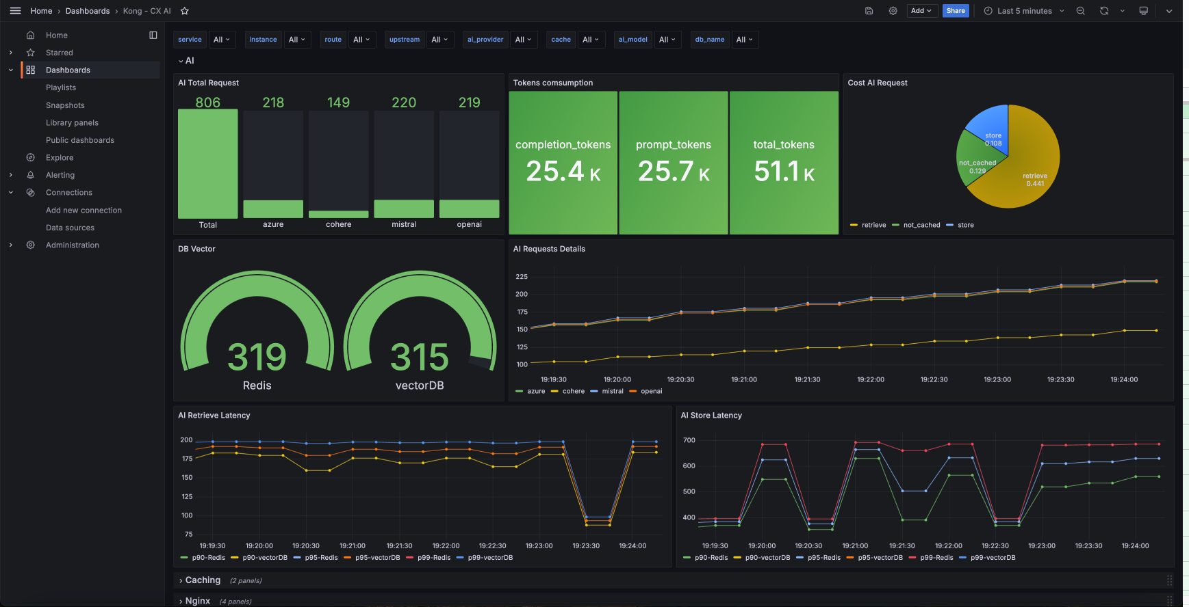
Task: Click the zoom out time range icon
Action: [x=1080, y=11]
